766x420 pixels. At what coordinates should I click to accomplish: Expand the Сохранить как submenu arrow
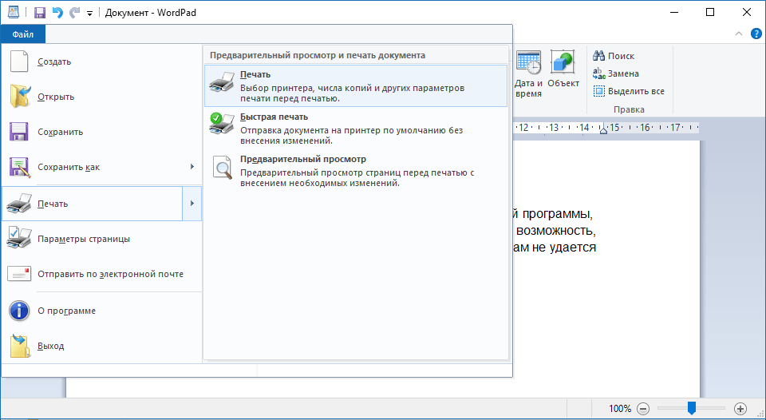[x=192, y=167]
